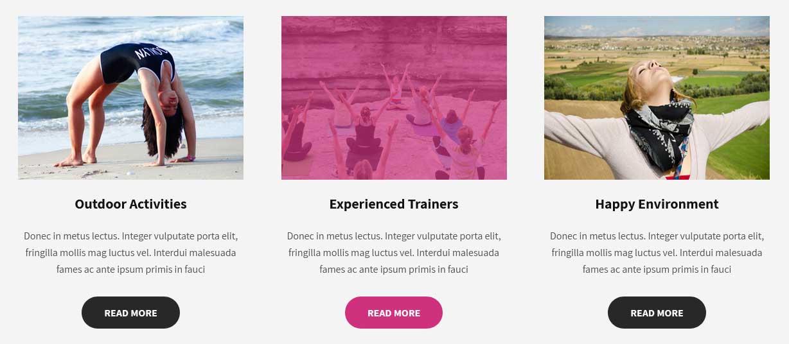The height and width of the screenshot is (344, 789).
Task: View the pink-tinted group yoga photo
Action: 394,98
